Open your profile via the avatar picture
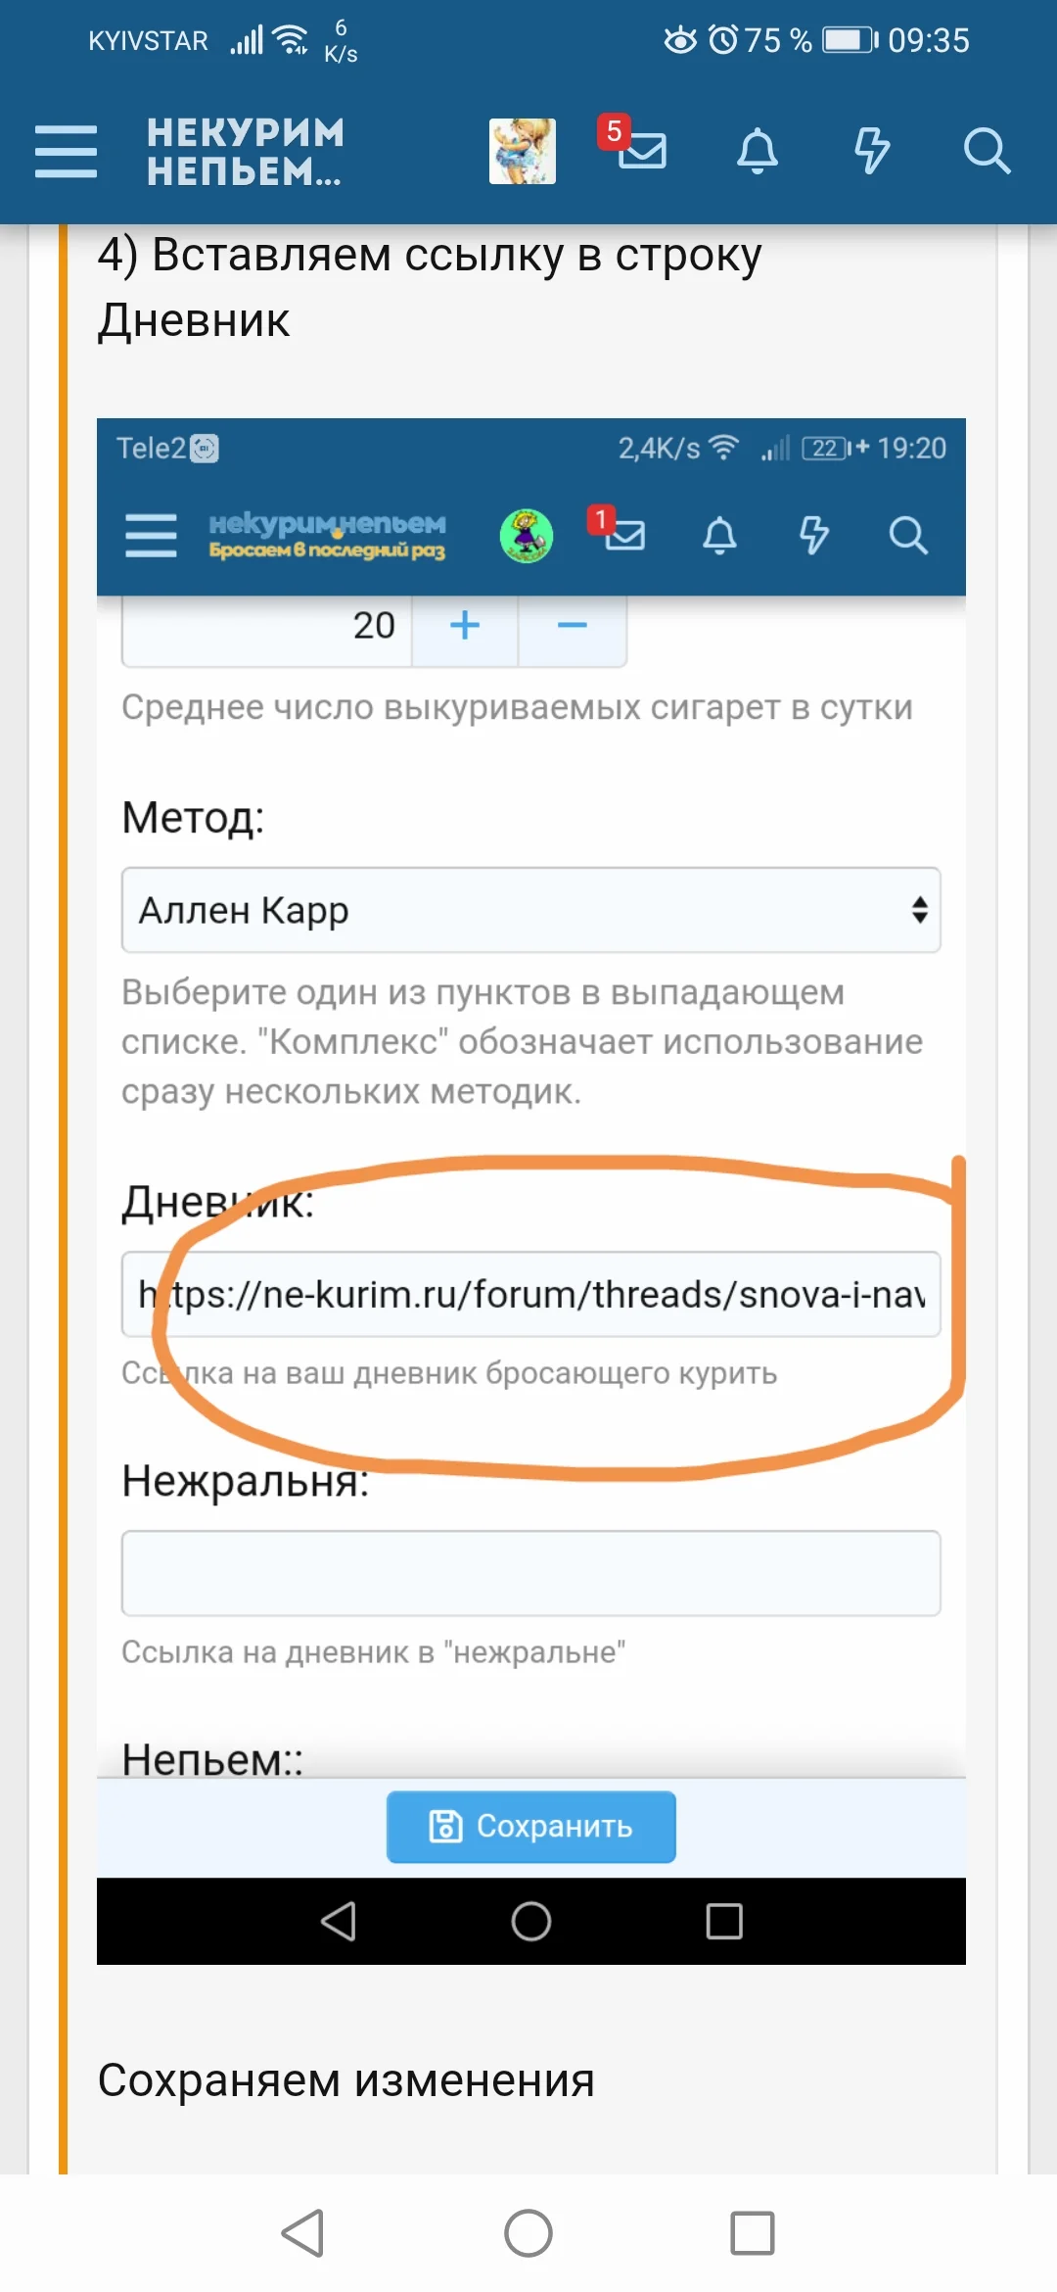Screen dimensions: 1057x2292 pos(522,150)
